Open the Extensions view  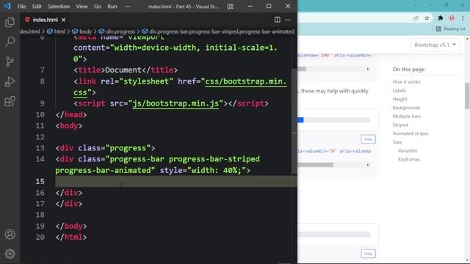point(10,101)
